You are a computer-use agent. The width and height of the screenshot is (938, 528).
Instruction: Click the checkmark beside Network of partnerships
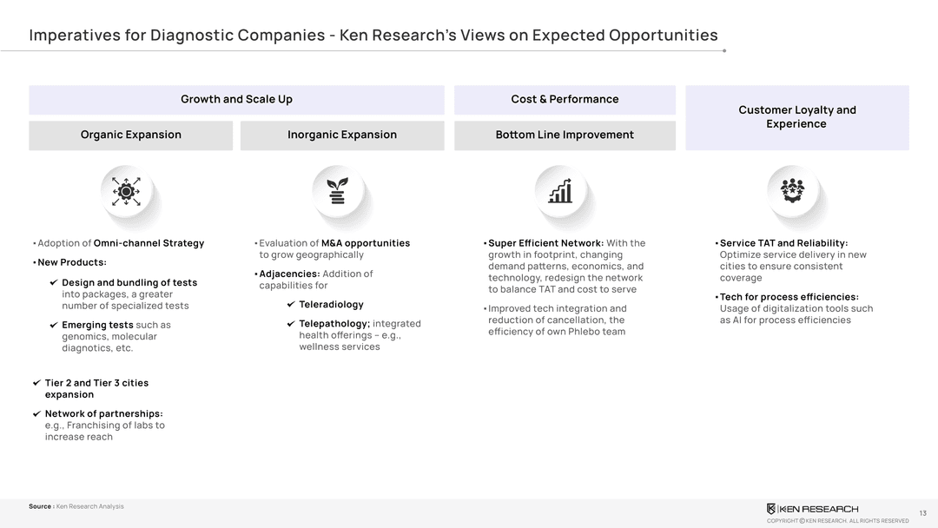click(36, 414)
